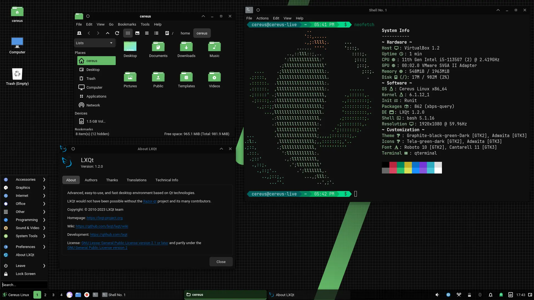Expand the Preferences menu entry

tap(25, 247)
